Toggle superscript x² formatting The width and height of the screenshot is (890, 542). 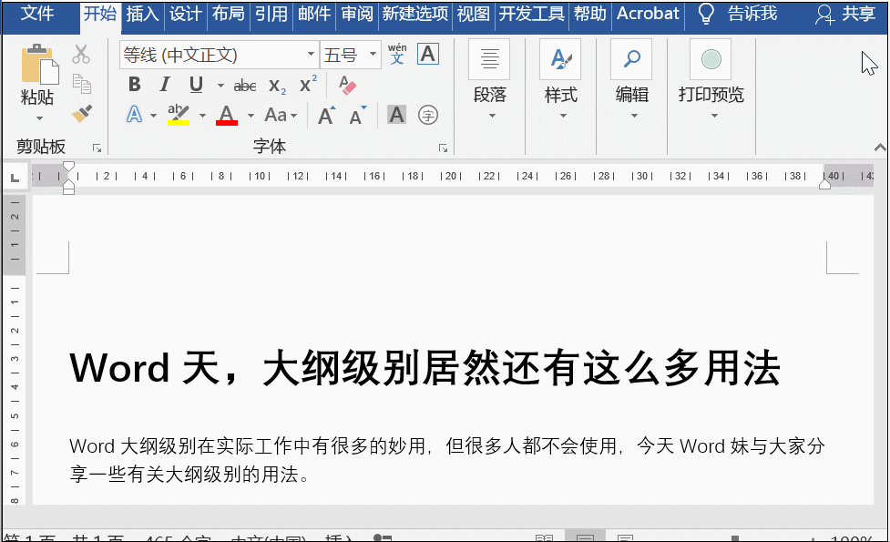[x=308, y=85]
